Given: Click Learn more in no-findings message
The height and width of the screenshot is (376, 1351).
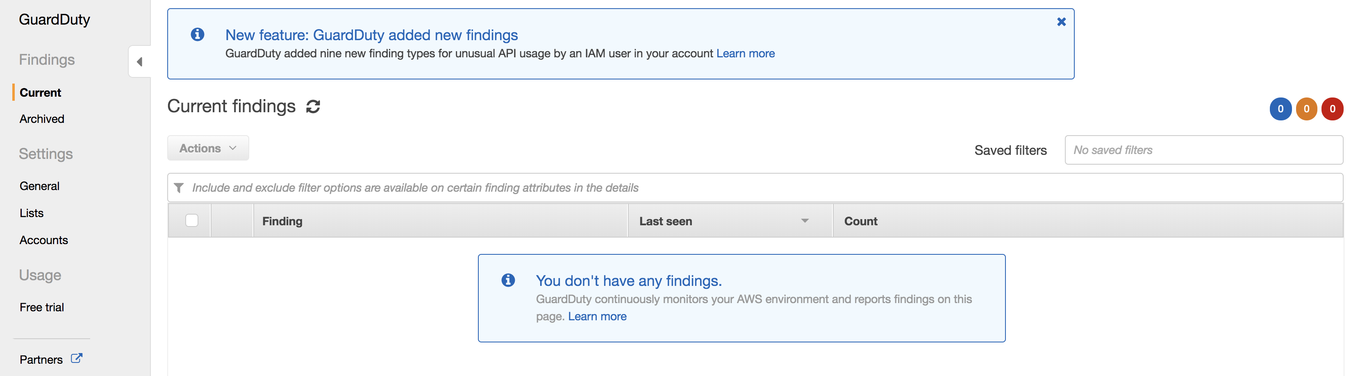Looking at the screenshot, I should 597,316.
